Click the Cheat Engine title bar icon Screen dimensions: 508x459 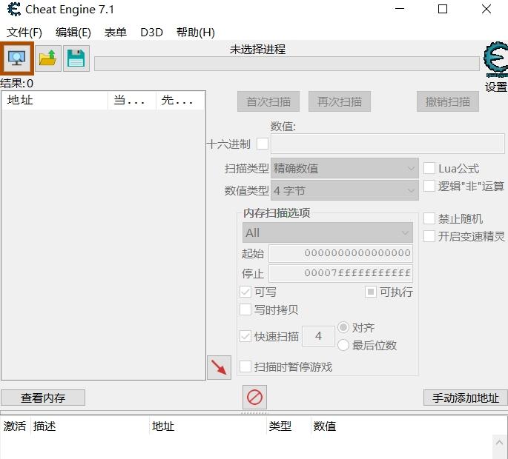tap(14, 9)
